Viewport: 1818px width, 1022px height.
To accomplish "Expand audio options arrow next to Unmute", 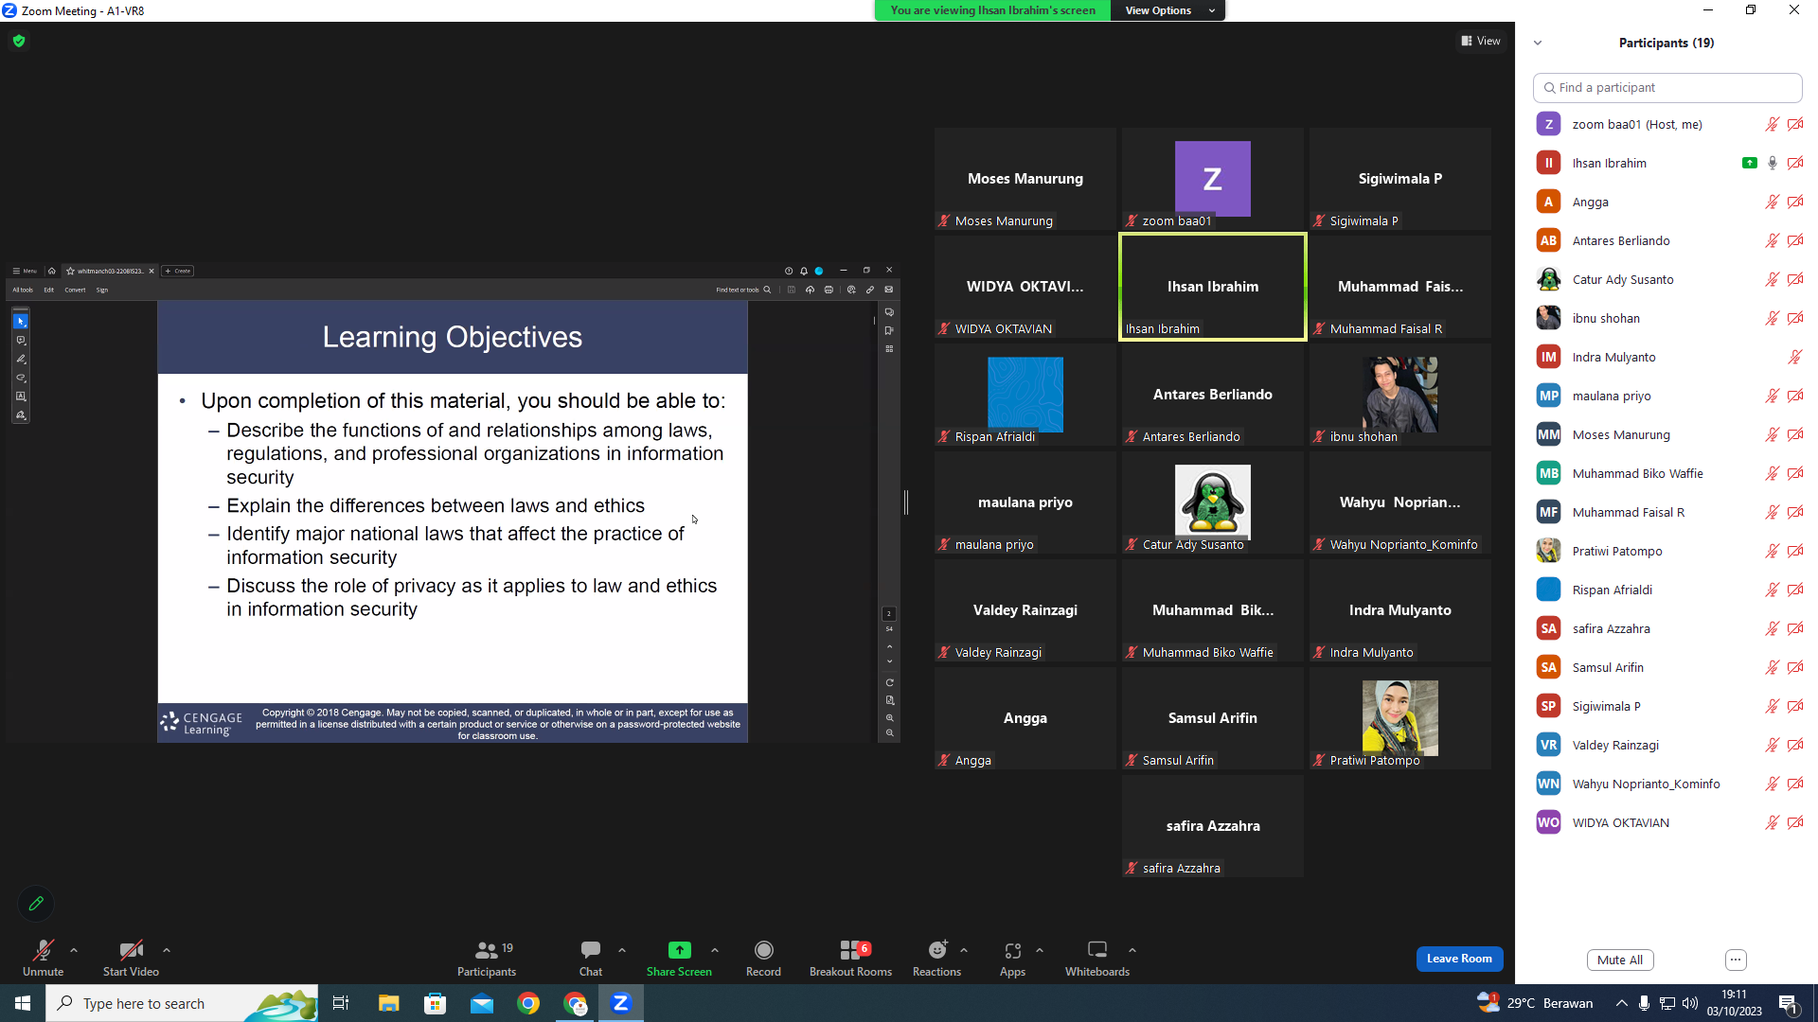I will [x=74, y=950].
